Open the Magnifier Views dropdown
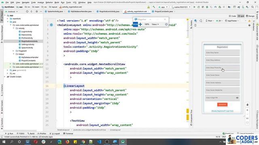Screen dimensions: 259x145 click(155, 24)
